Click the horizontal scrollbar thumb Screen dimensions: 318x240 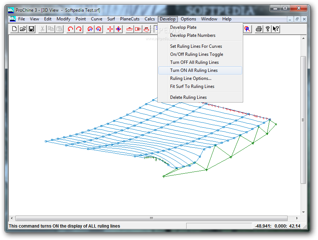coord(152,218)
